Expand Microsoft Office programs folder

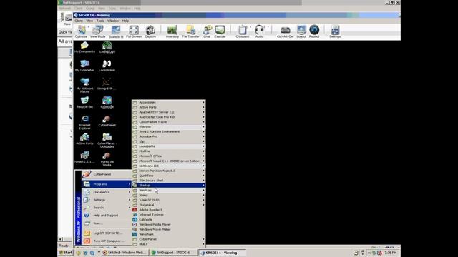[x=169, y=156]
